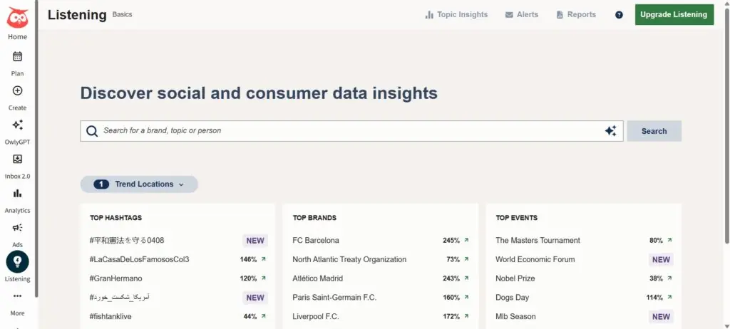730x329 pixels.
Task: Select World Economic Forum event
Action: 535,259
